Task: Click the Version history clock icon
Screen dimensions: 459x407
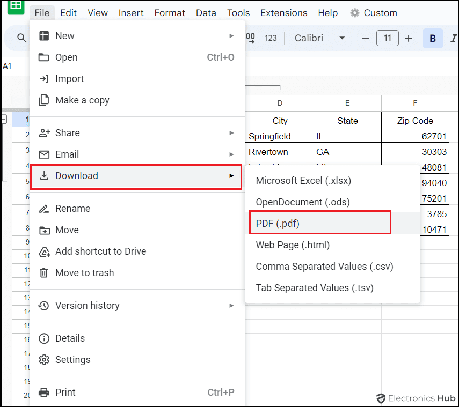Action: 43,305
